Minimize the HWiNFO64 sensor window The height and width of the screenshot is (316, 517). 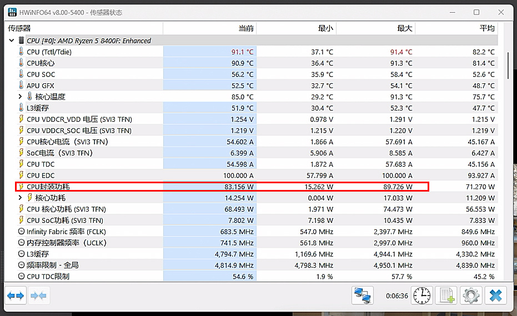453,12
